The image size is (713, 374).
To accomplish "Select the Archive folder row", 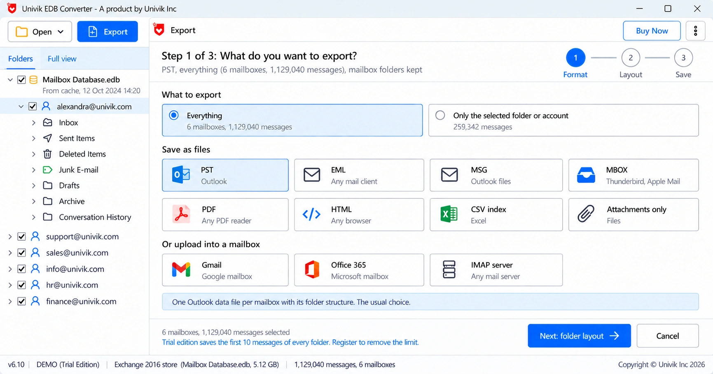I will click(x=75, y=201).
